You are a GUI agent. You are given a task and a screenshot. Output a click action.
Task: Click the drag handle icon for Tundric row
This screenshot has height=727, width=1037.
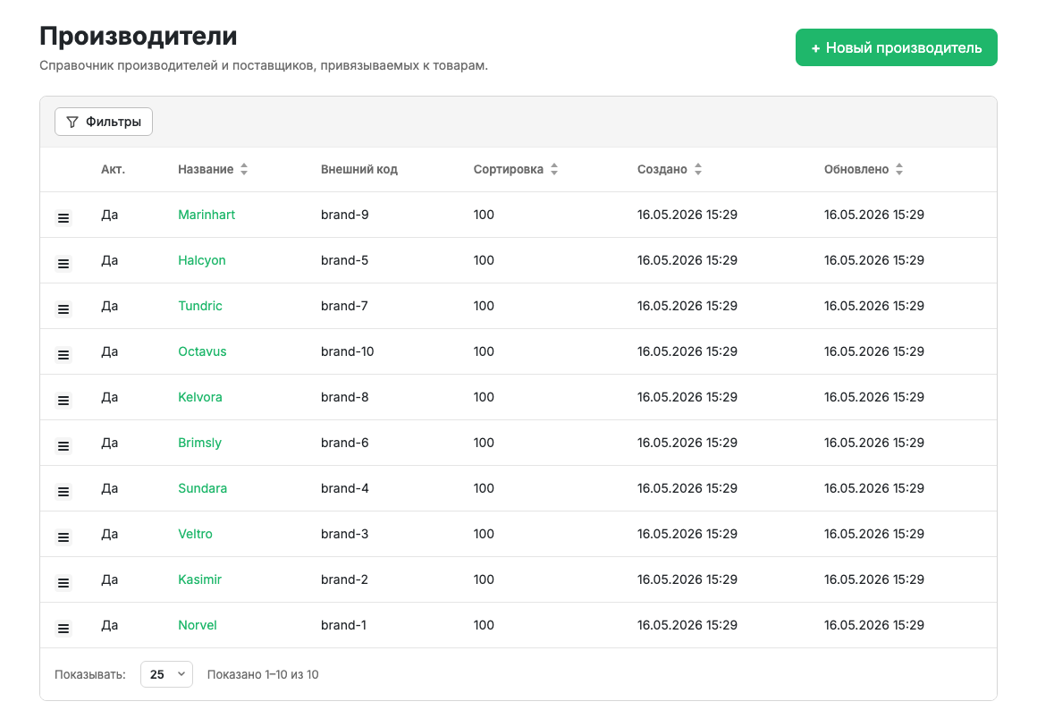coord(63,309)
